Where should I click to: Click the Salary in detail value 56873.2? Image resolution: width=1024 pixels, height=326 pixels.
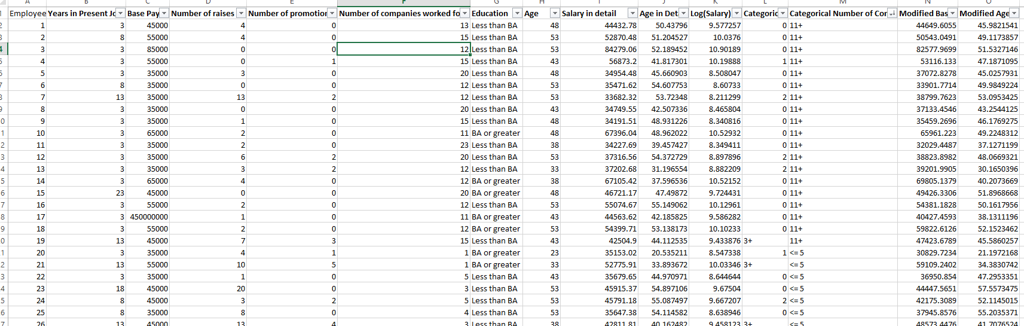point(599,61)
